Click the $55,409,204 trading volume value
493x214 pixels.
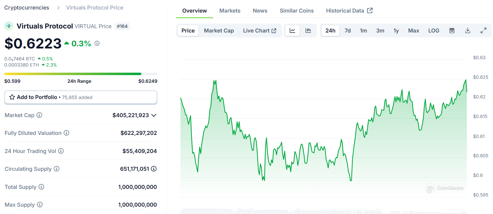coord(140,151)
